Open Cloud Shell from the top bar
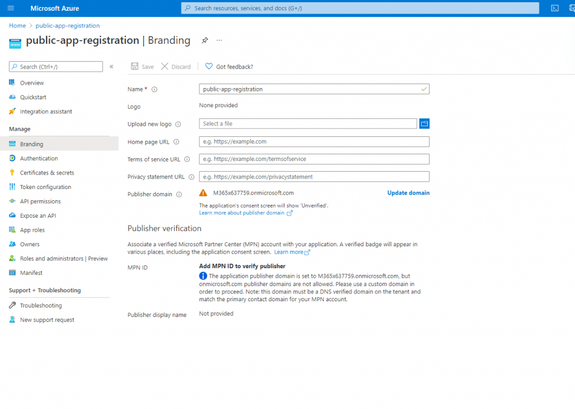 pyautogui.click(x=555, y=8)
